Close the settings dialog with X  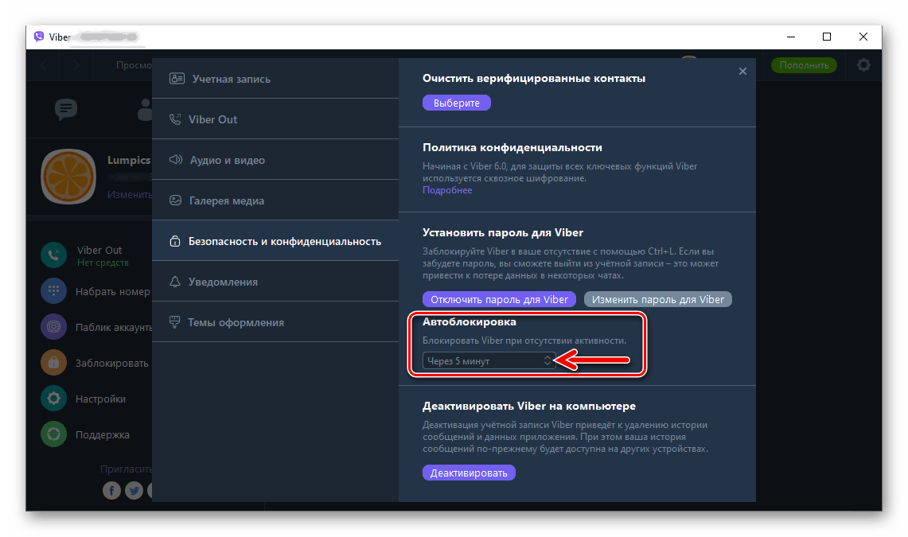coord(743,71)
